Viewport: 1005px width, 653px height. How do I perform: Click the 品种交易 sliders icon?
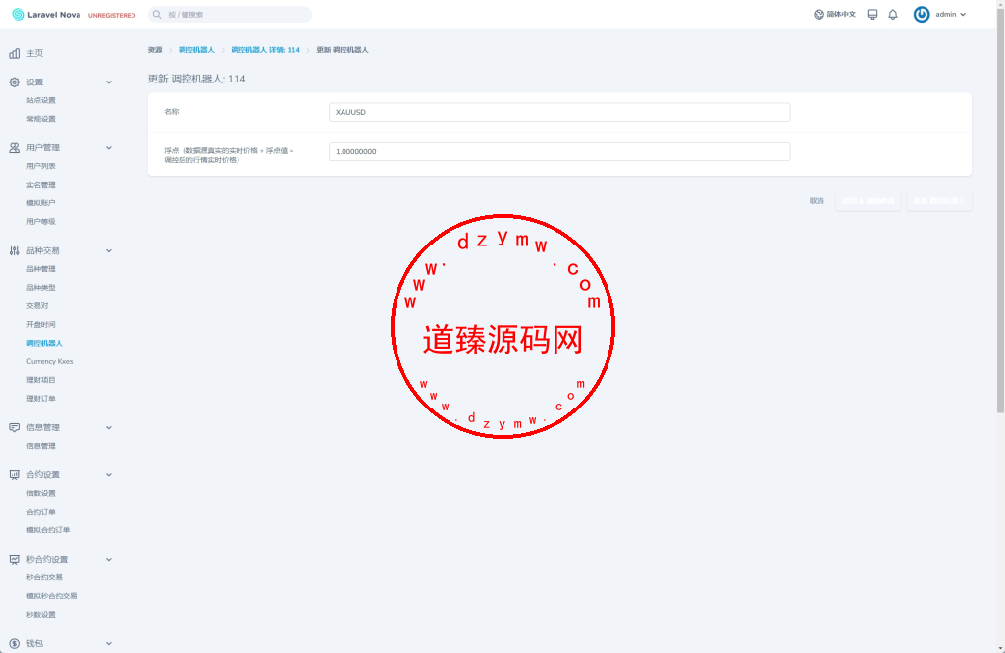(14, 250)
